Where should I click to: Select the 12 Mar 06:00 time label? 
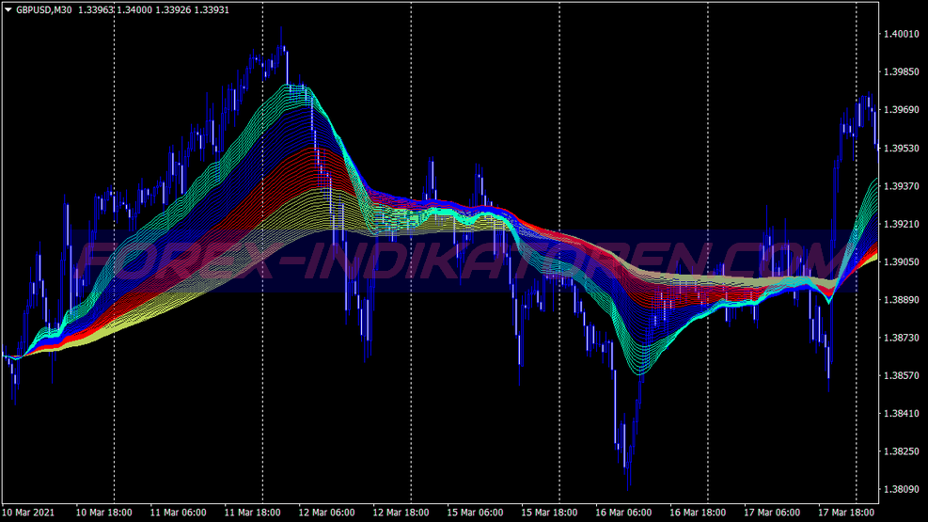click(x=326, y=513)
